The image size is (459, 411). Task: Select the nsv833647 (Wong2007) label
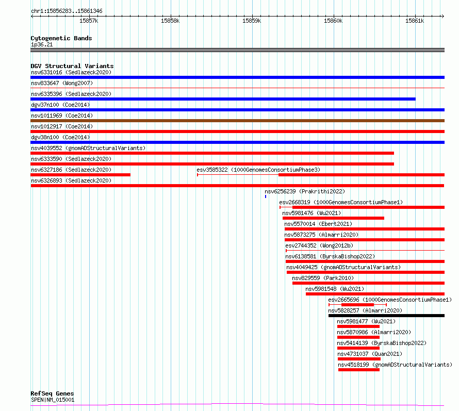[x=62, y=83]
